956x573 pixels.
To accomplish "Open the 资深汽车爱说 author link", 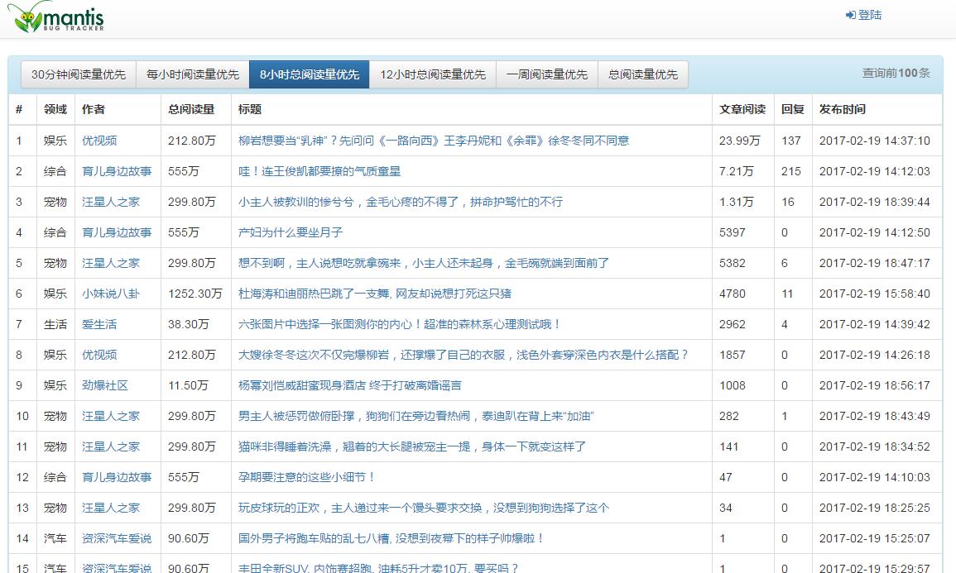I will (116, 538).
